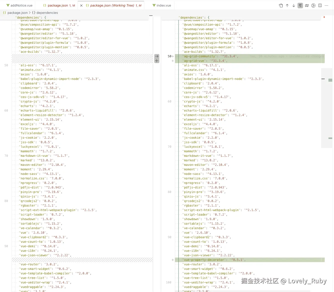Click the map icon to collapse unchanged regions
The height and width of the screenshot is (292, 334).
pyautogui.click(x=307, y=6)
